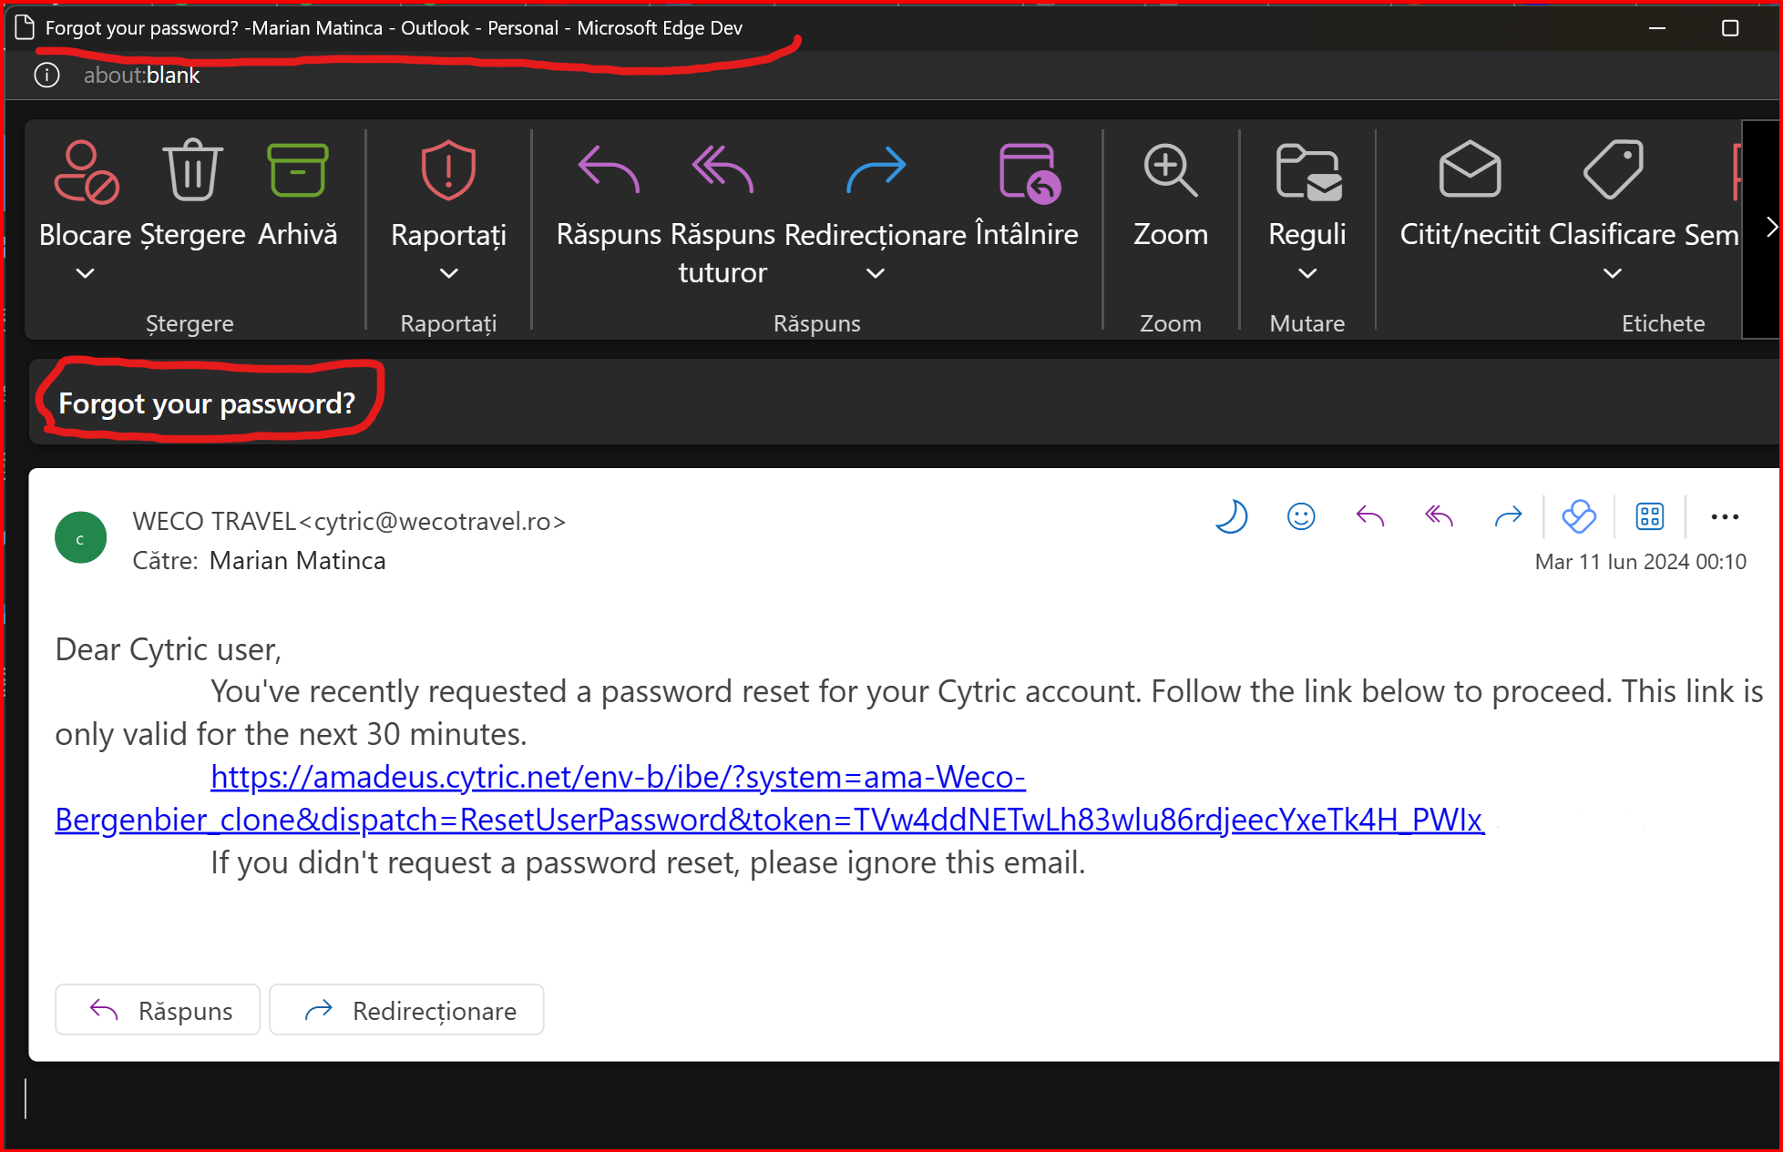
Task: Click the smiley reaction icon
Action: coord(1301,516)
